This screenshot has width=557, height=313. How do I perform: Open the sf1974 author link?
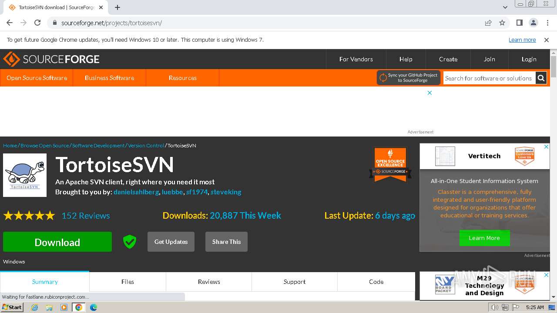pos(197,192)
